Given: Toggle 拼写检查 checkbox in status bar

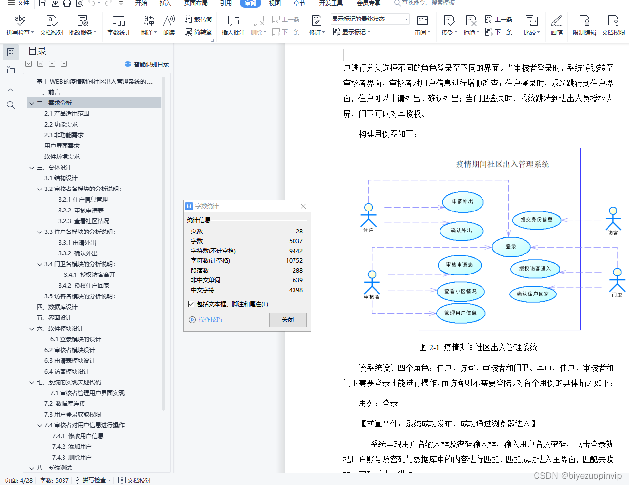Looking at the screenshot, I should click(x=77, y=480).
